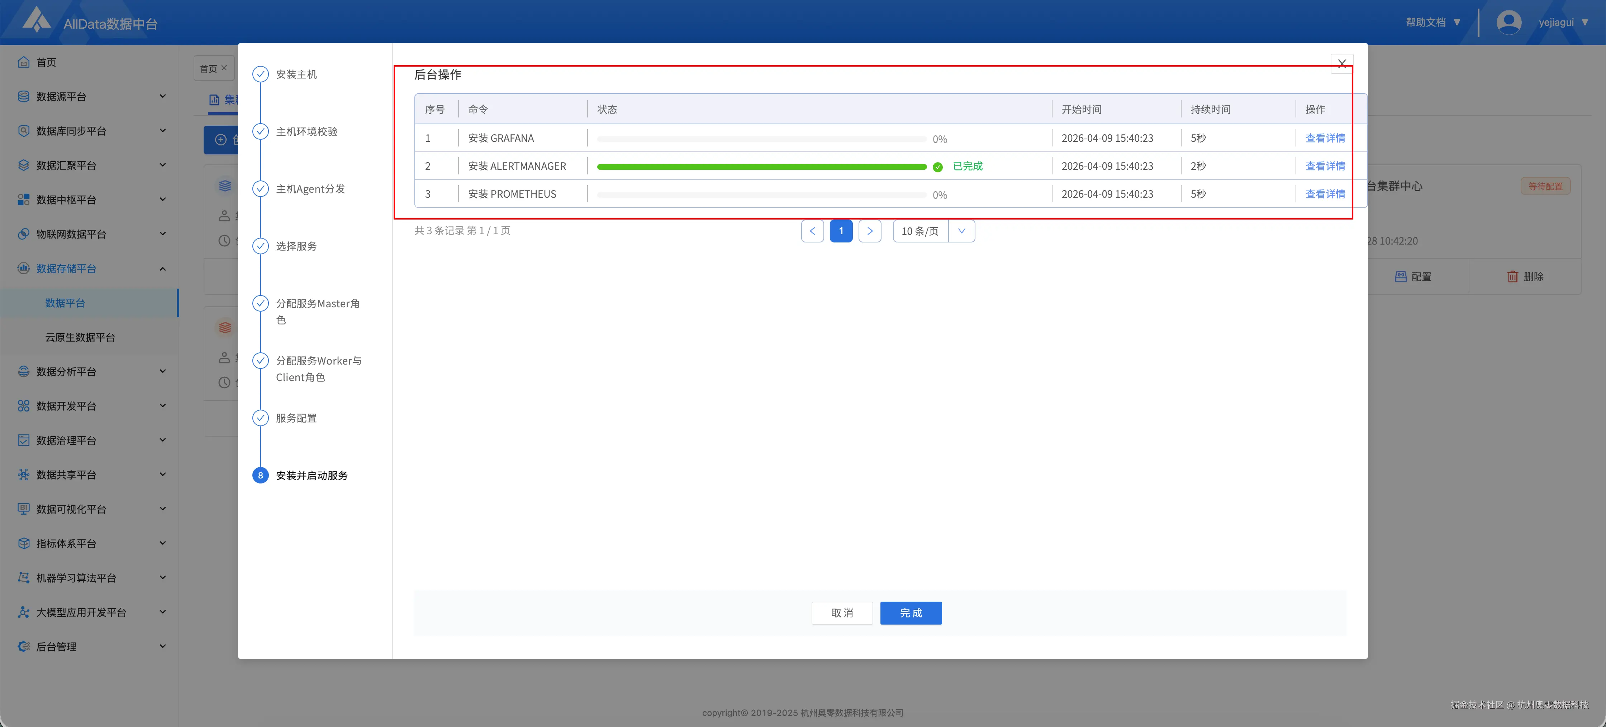Select step 8 安装并启动服务 indicator
Screen dimensions: 1606x727
[260, 475]
